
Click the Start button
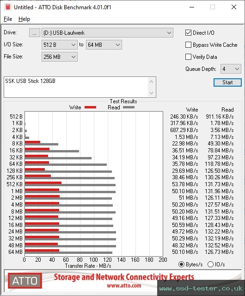[x=227, y=82]
